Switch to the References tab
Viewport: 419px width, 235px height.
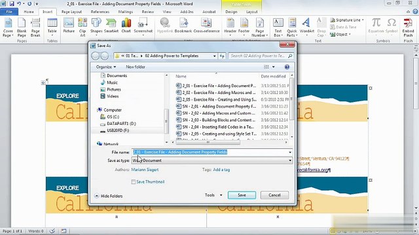click(x=100, y=12)
